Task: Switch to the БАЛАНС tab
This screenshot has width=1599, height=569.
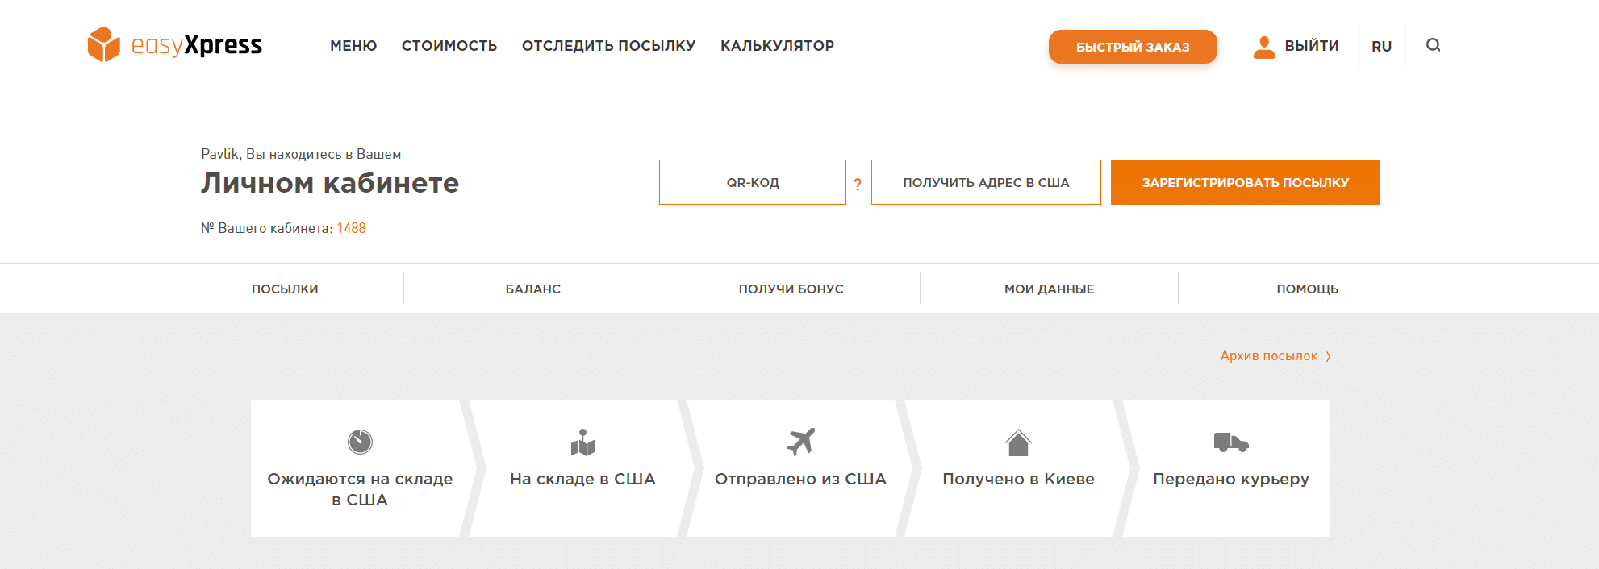Action: [x=532, y=289]
